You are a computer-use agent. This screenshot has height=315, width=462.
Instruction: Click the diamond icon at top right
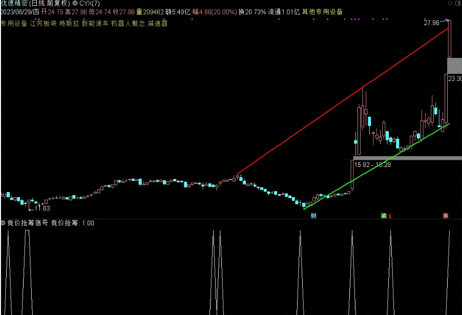450,3
